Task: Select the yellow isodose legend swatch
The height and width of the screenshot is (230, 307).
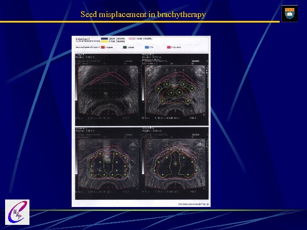Action: pyautogui.click(x=104, y=41)
